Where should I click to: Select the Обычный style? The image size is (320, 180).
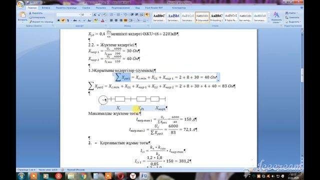202,17
